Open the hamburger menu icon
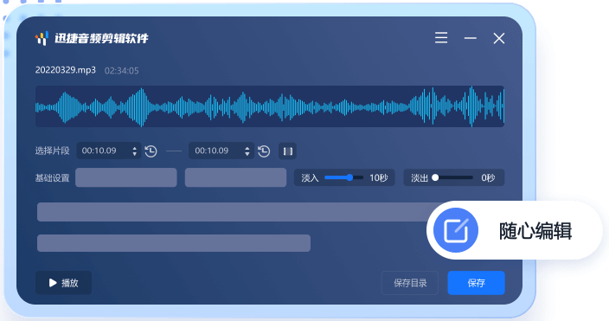This screenshot has height=321, width=609. click(441, 38)
